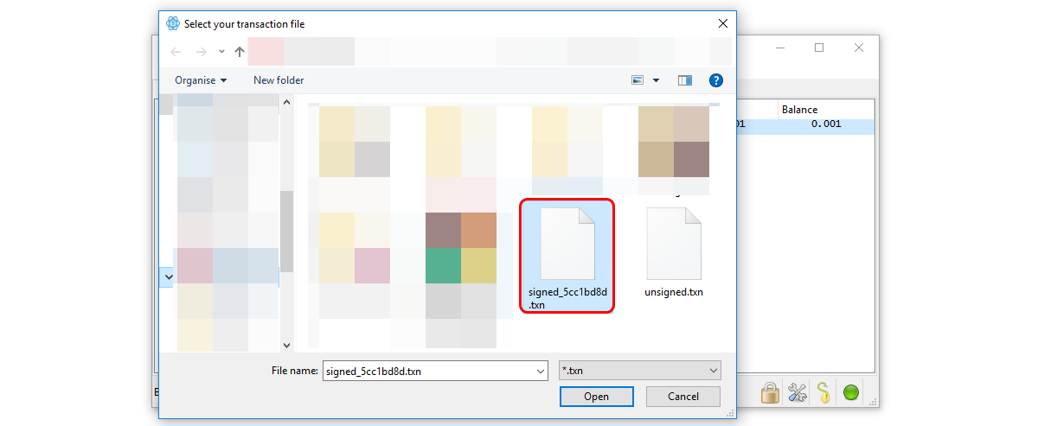Maximize the Electrum background window
Viewport: 1038px width, 426px height.
pyautogui.click(x=819, y=48)
